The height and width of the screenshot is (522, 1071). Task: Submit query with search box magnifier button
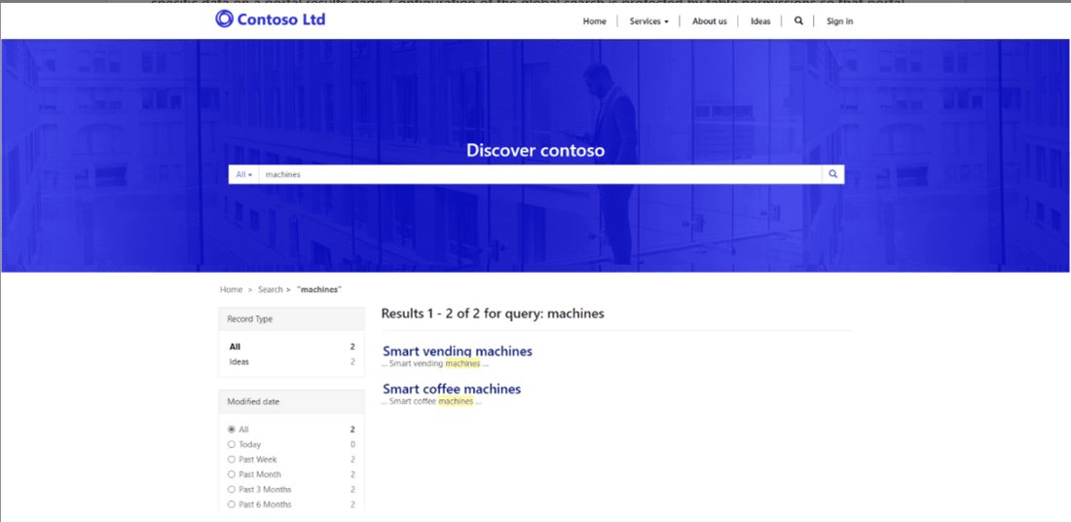833,174
